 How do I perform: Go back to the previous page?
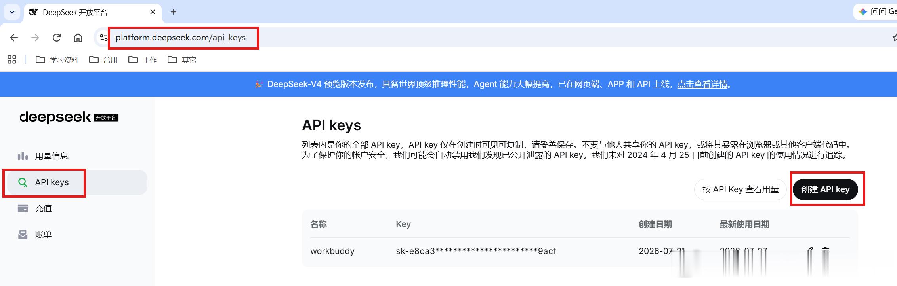(x=14, y=38)
